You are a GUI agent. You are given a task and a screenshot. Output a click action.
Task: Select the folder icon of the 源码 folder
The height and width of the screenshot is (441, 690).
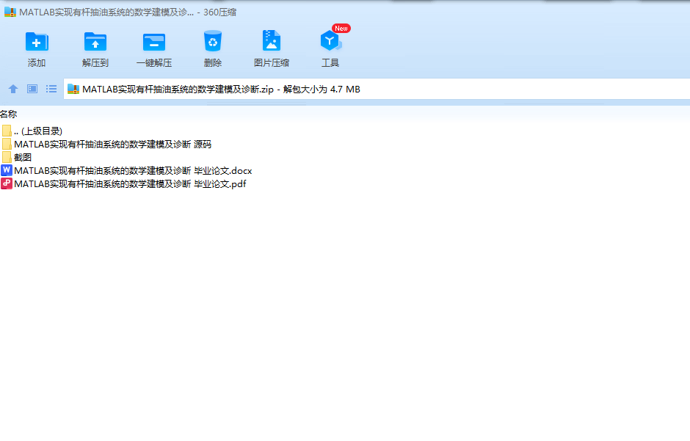7,145
